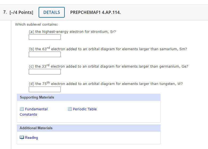Click the part (b) 63rd electron question text
The width and height of the screenshot is (208, 149).
click(108, 49)
